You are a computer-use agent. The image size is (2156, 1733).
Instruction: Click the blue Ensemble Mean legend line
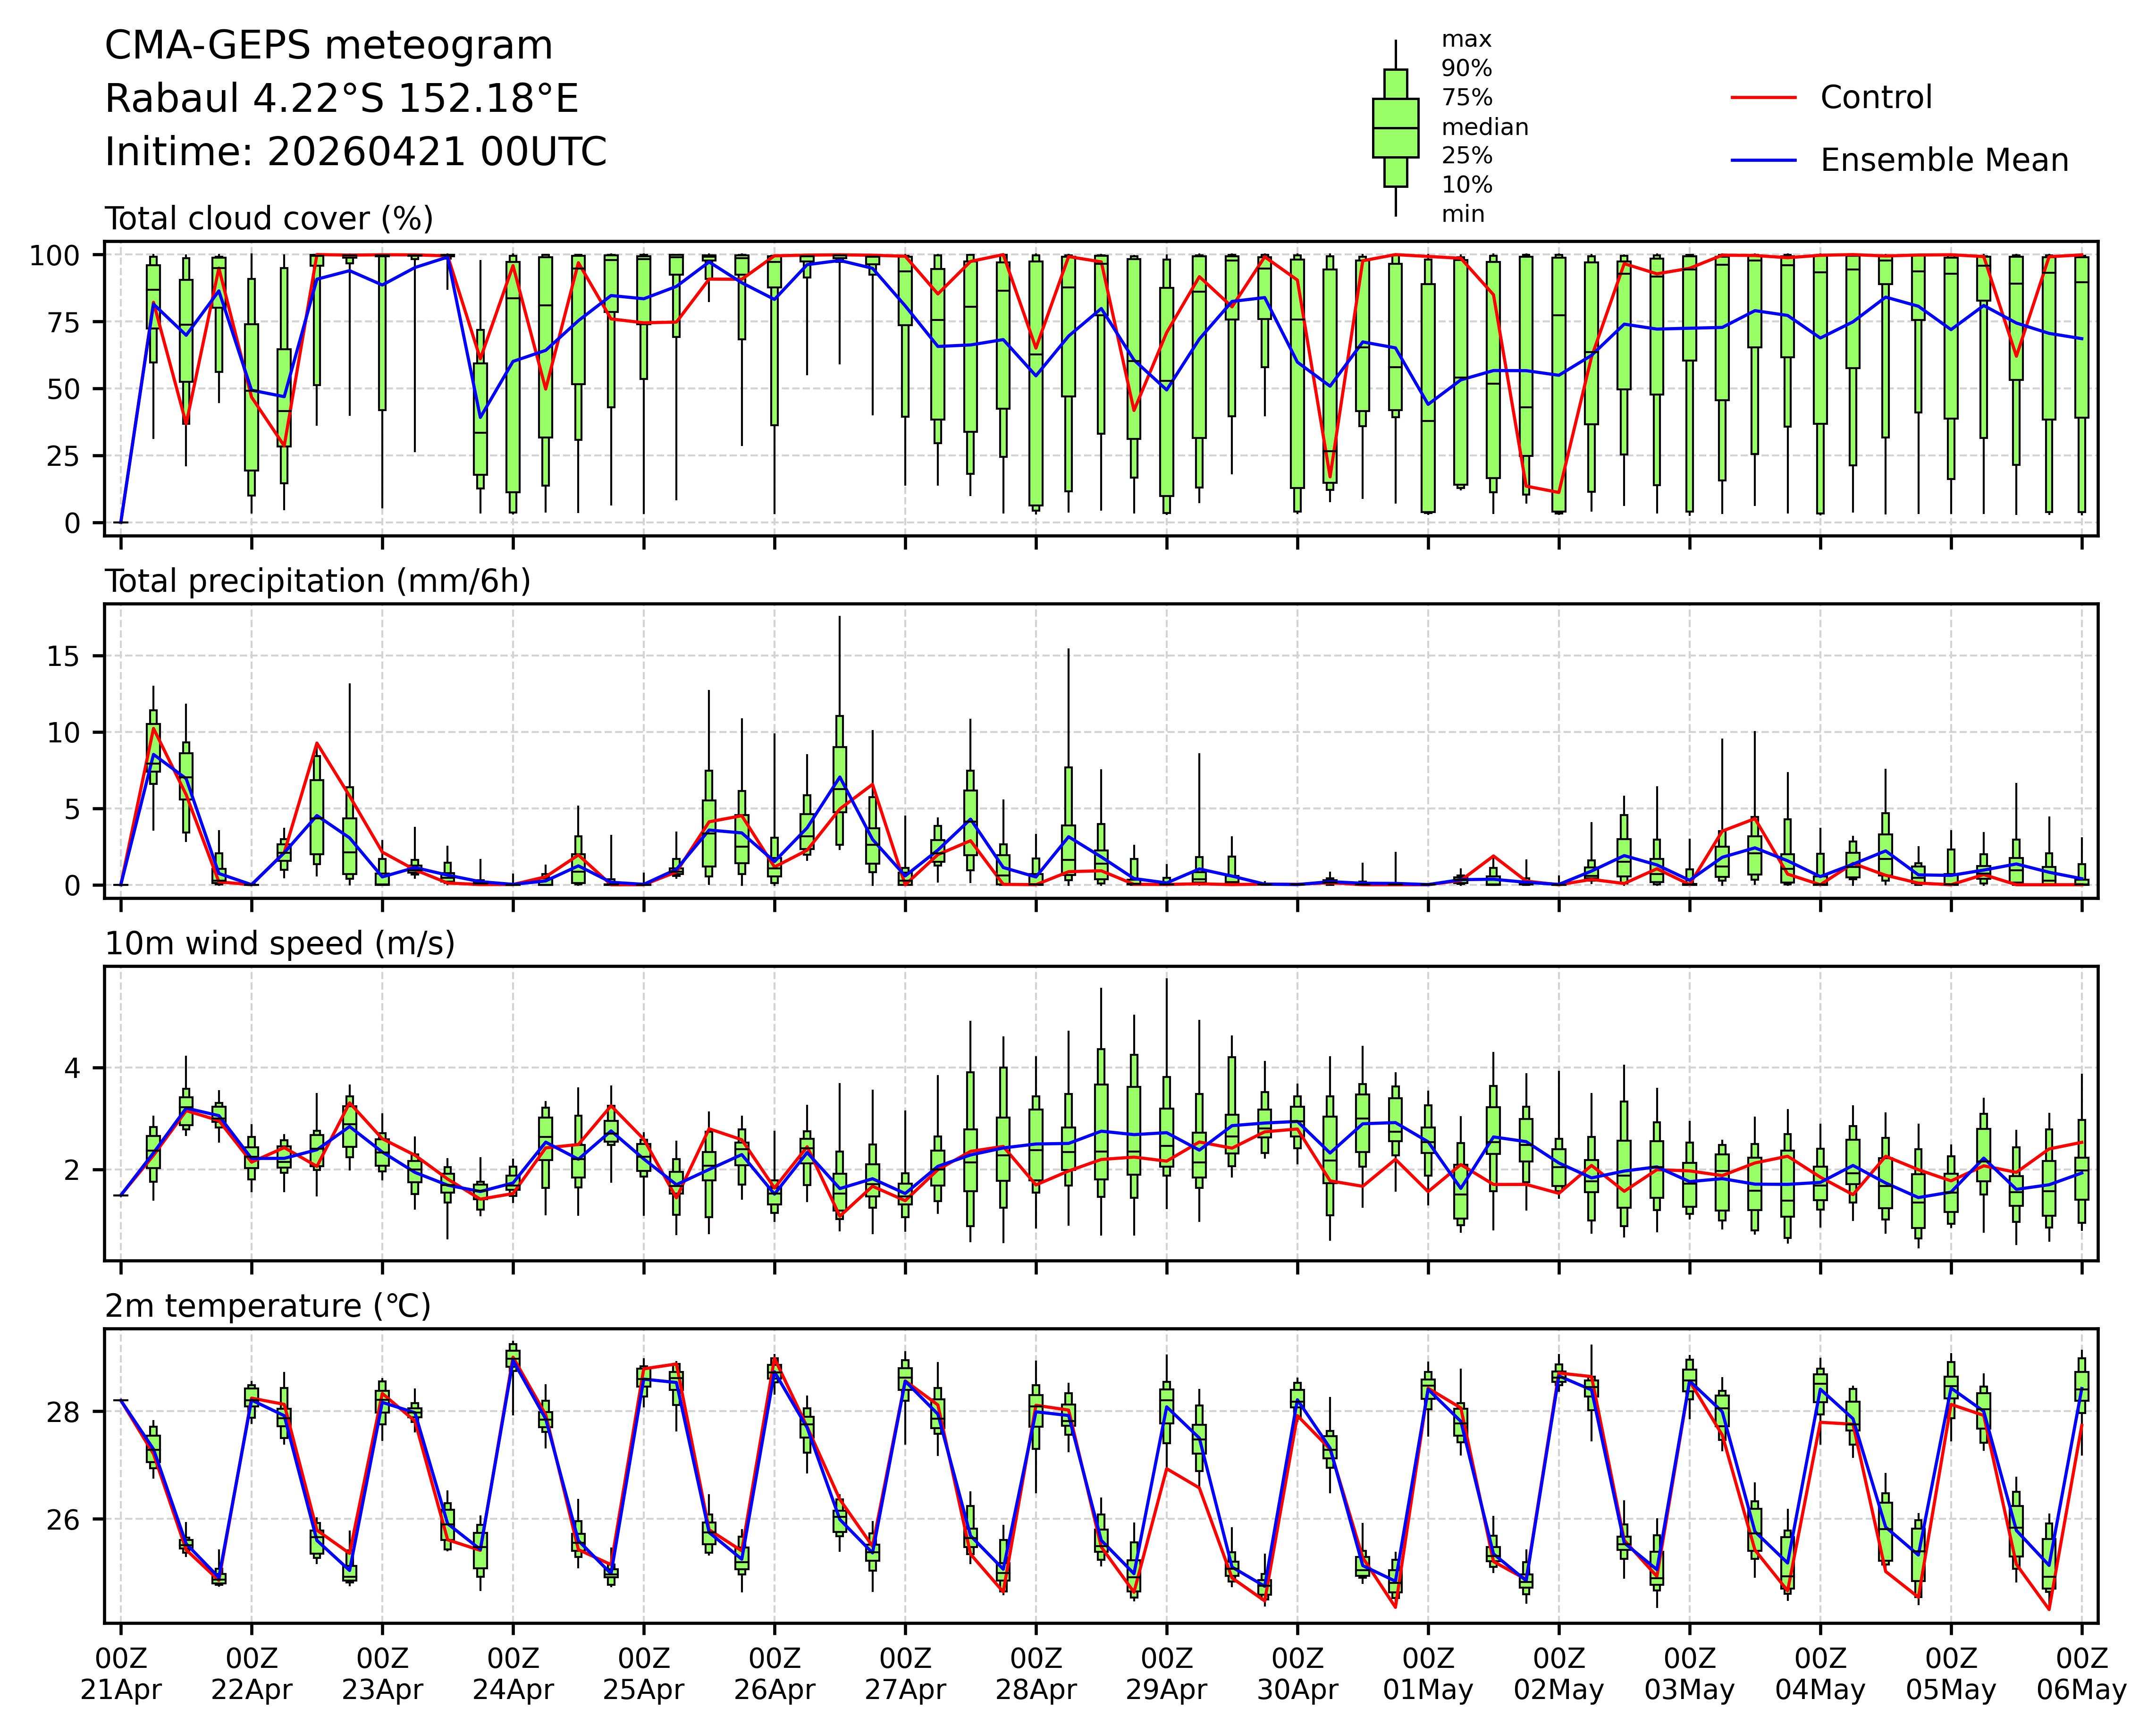pos(1763,160)
